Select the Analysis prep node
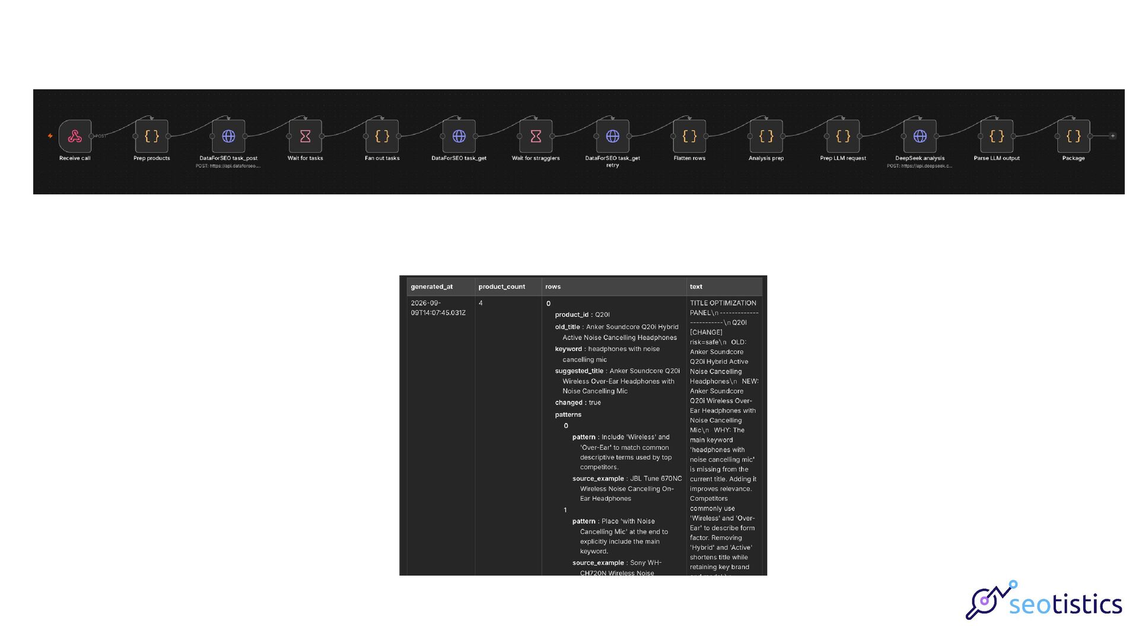This screenshot has width=1139, height=640. [x=766, y=136]
